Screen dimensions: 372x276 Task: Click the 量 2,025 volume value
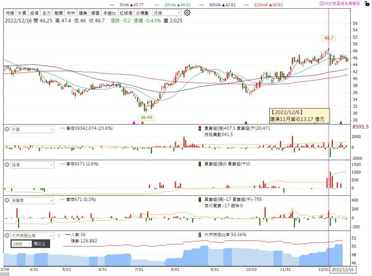pyautogui.click(x=173, y=21)
